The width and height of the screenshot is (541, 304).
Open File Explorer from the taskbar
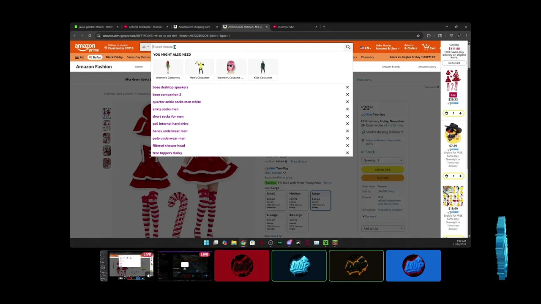pyautogui.click(x=234, y=243)
